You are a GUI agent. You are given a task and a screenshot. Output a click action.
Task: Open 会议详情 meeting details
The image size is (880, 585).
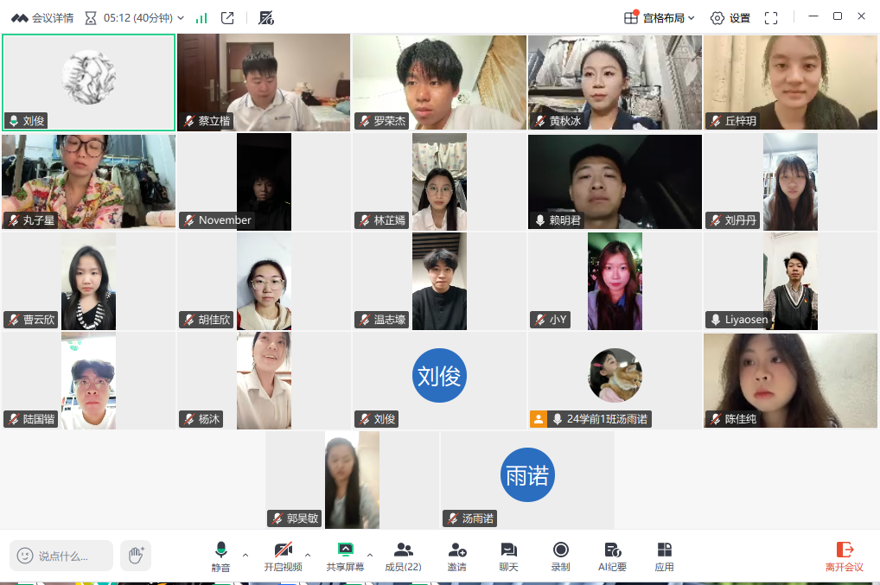pos(42,18)
